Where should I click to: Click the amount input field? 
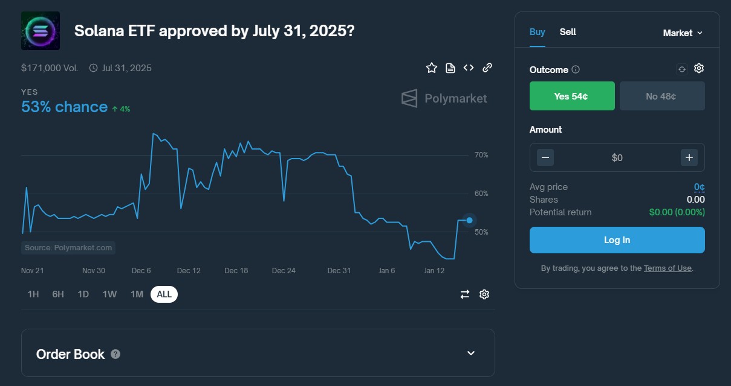[617, 158]
